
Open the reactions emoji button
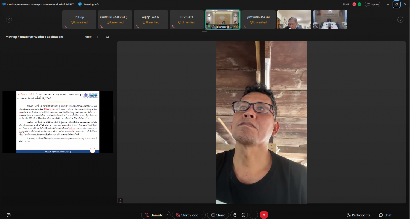tap(244, 215)
